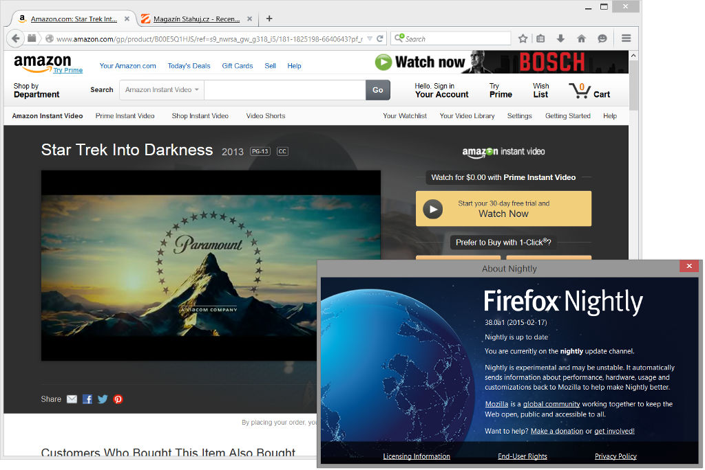Click the Amazon logo
705x470 pixels.
pyautogui.click(x=42, y=63)
